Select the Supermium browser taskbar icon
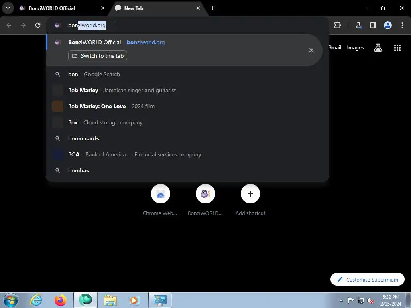411x308 pixels. point(85,300)
